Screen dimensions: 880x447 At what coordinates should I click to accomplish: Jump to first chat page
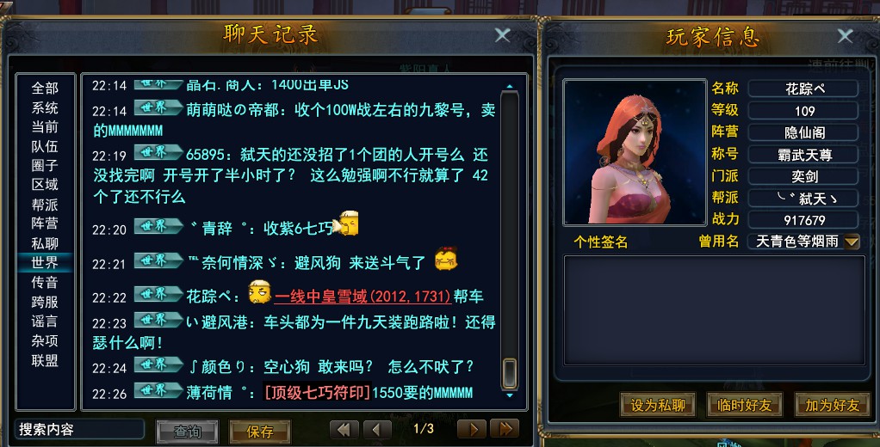point(344,430)
